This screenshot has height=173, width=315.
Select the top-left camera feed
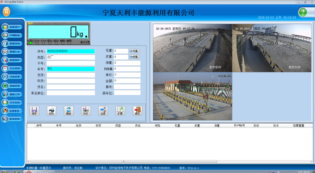[192, 48]
